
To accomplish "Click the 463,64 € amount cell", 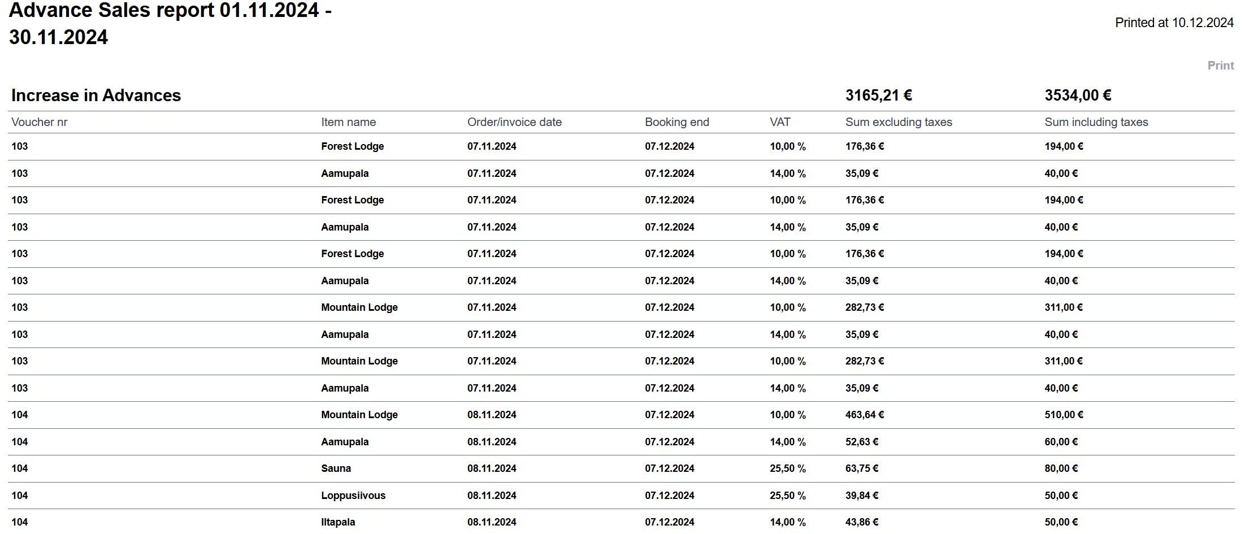I will 864,415.
